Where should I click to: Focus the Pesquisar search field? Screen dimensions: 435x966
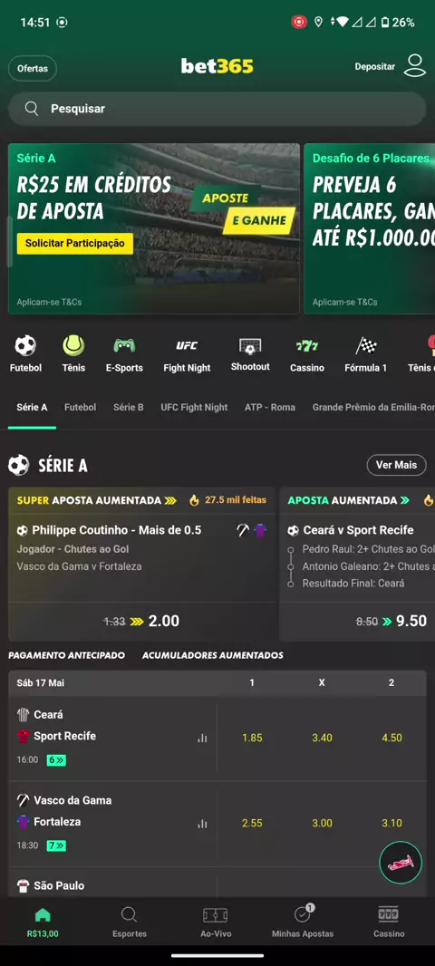click(217, 109)
